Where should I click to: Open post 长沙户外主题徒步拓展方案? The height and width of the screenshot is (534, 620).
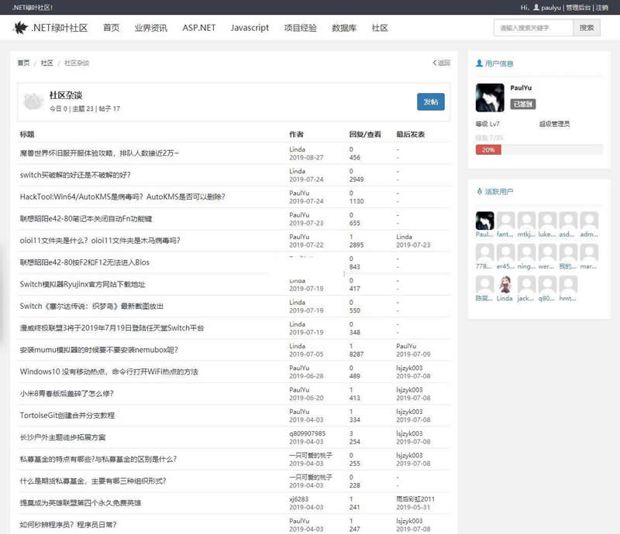[x=63, y=437]
